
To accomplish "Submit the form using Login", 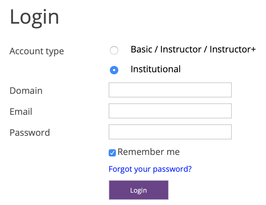I will pos(138,190).
